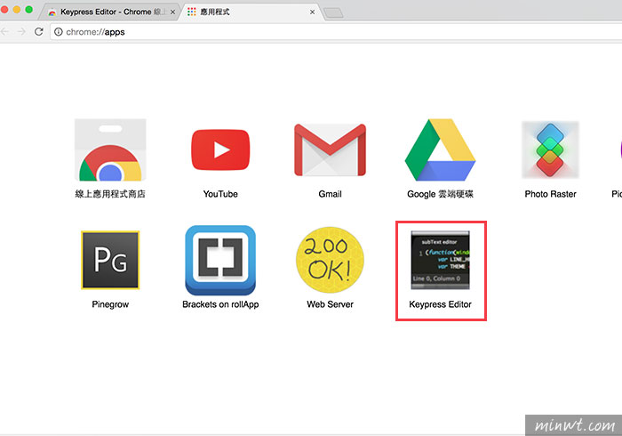The height and width of the screenshot is (436, 622).
Task: Click the green maximize window button
Action: pyautogui.click(x=29, y=10)
